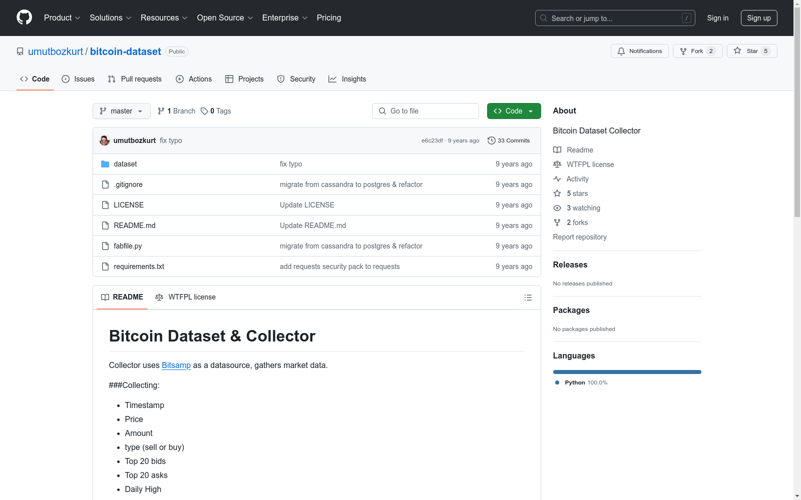Image resolution: width=801 pixels, height=500 pixels.
Task: Open the README outline list icon
Action: click(528, 297)
